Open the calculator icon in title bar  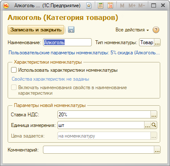pos(100,6)
